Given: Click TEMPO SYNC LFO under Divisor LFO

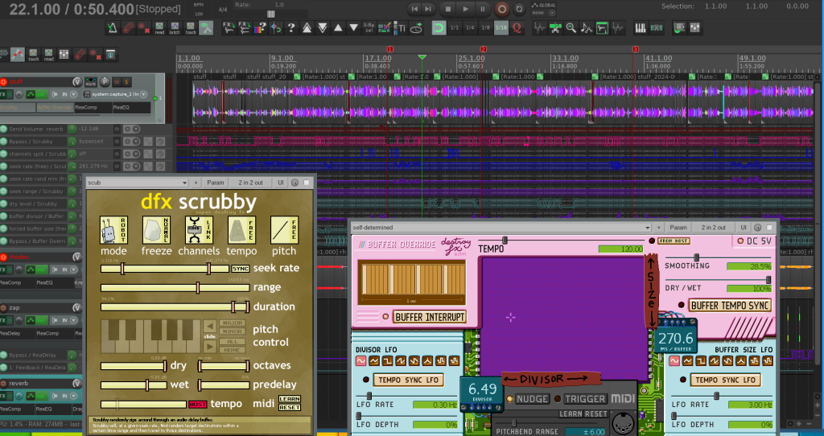Looking at the screenshot, I should click(408, 380).
